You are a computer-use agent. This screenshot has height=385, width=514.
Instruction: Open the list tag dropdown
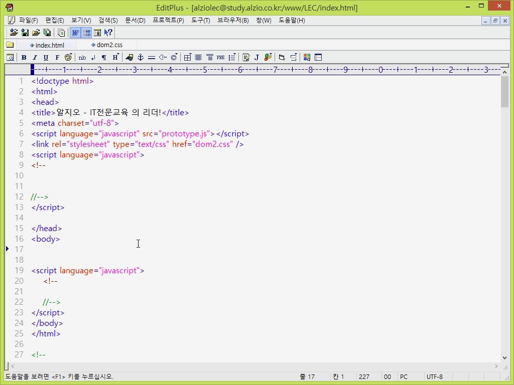click(x=232, y=58)
